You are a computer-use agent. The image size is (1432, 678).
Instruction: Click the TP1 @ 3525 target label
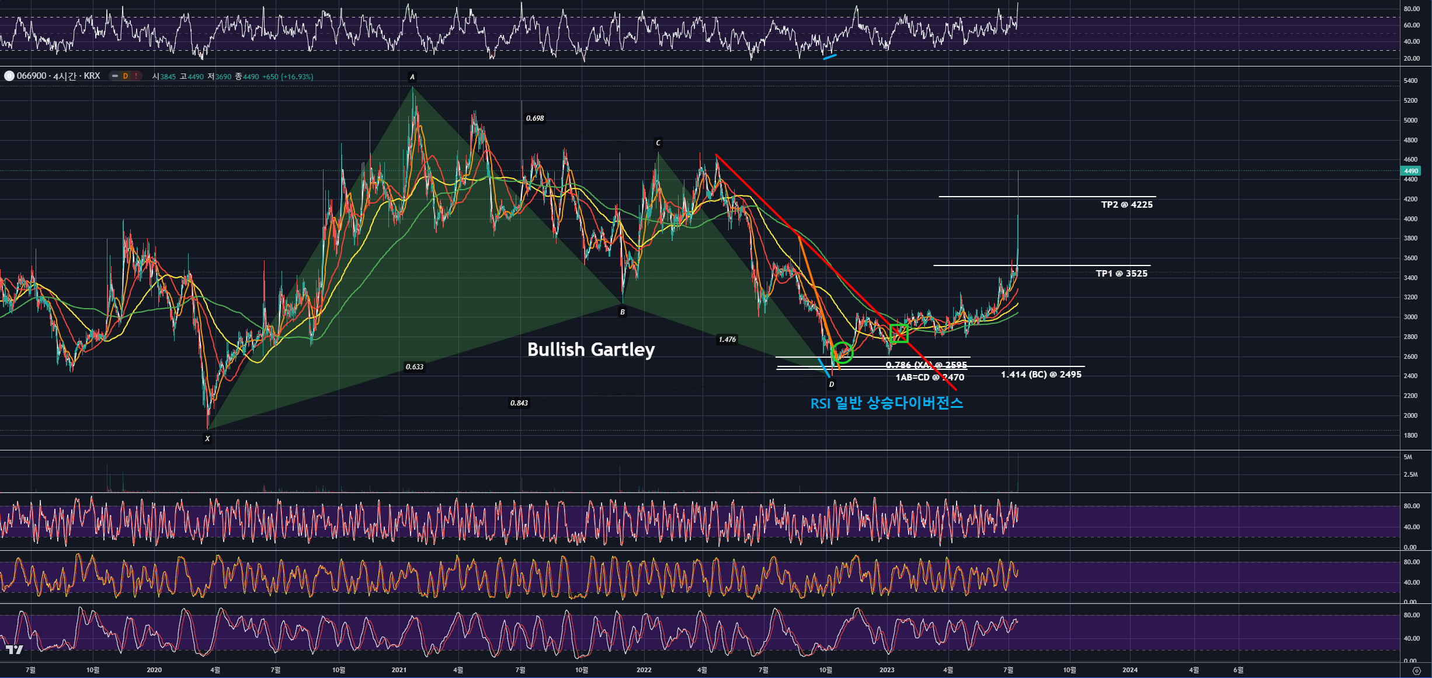[x=1121, y=273]
